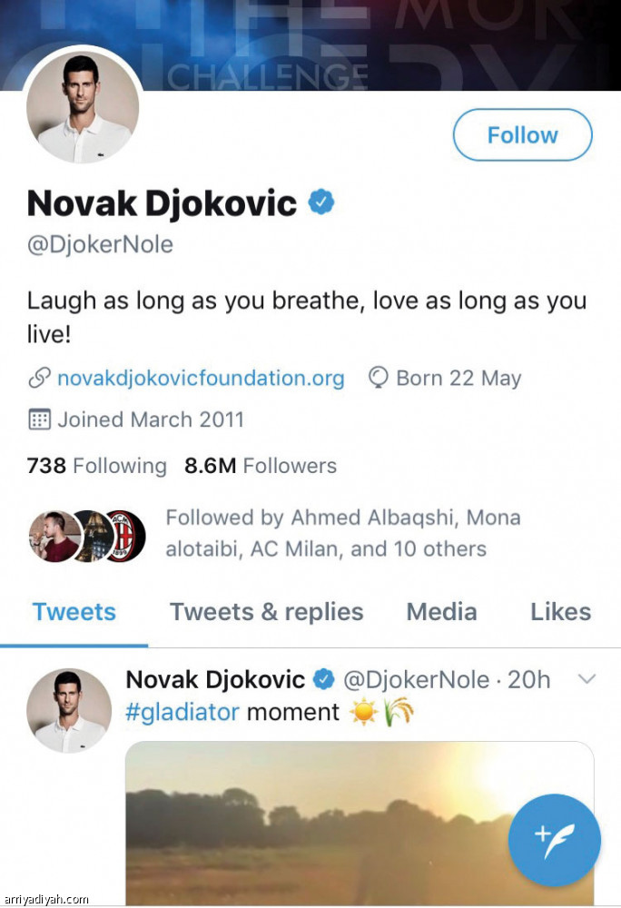
Task: Select the Tweets tab
Action: point(74,612)
